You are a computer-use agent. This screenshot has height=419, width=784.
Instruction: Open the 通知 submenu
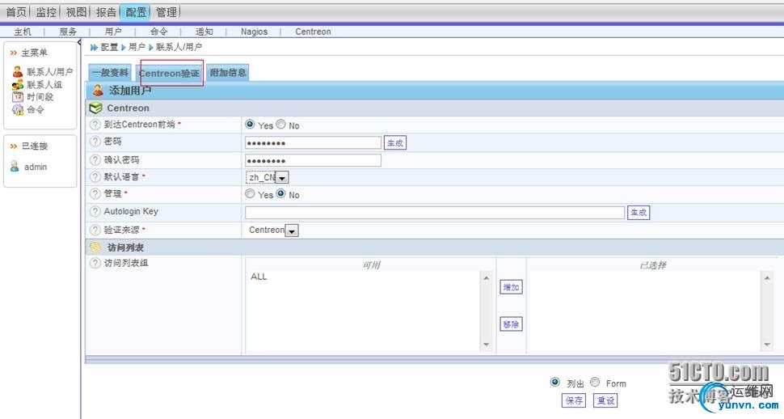204,32
